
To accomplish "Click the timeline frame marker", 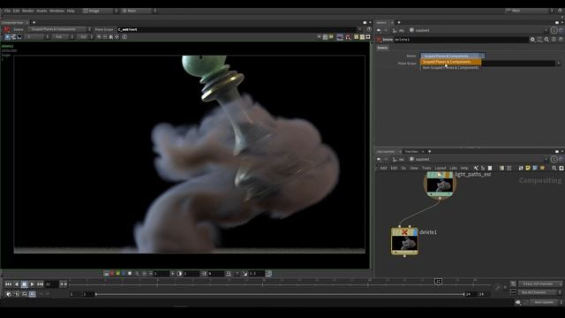I will pos(438,281).
